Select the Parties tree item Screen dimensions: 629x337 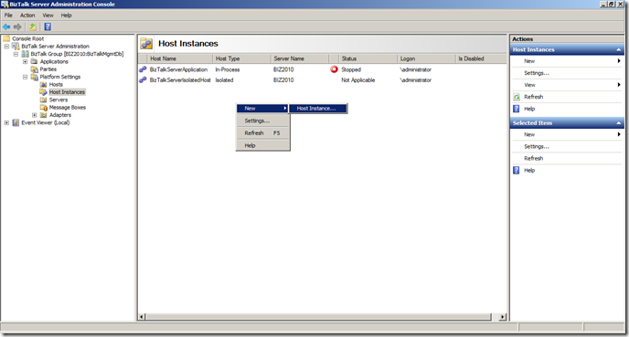[x=48, y=69]
